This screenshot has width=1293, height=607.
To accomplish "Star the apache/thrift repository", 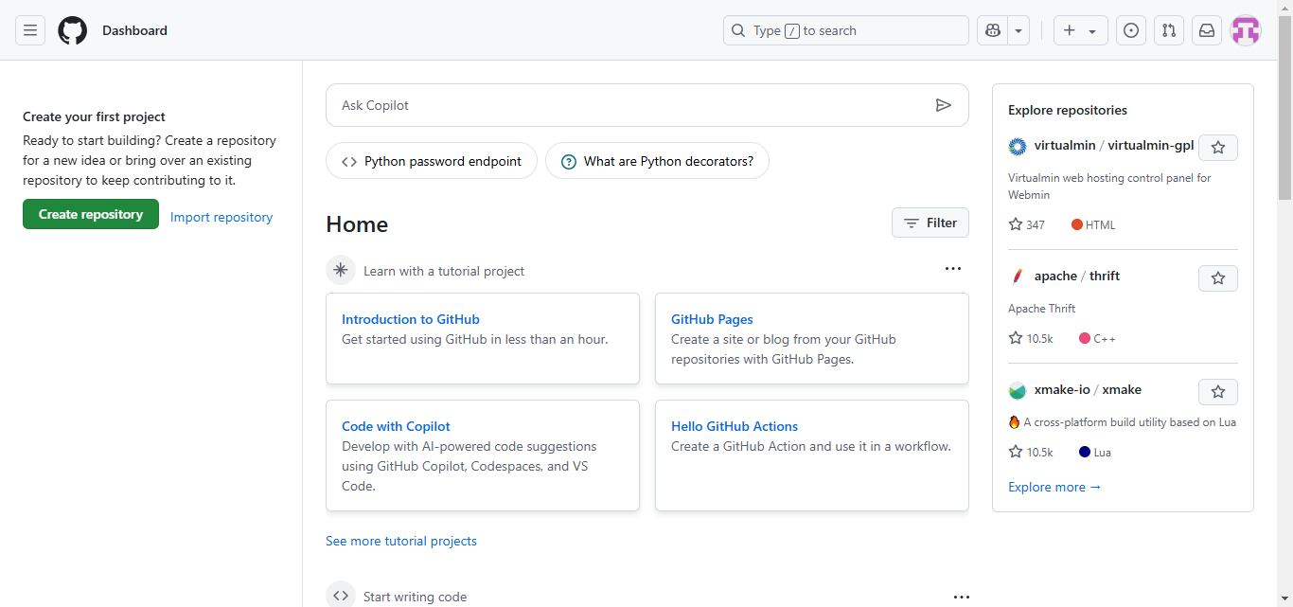I will coord(1218,278).
